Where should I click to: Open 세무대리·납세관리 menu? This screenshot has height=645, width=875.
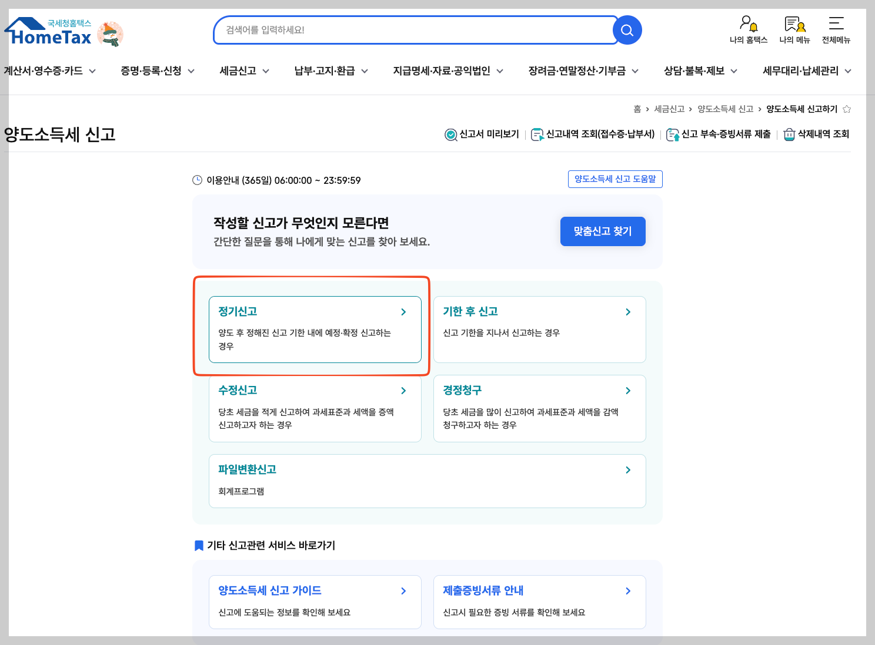pos(800,71)
